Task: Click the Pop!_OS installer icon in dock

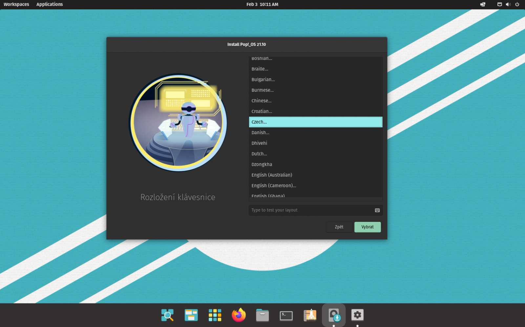Action: tap(334, 315)
